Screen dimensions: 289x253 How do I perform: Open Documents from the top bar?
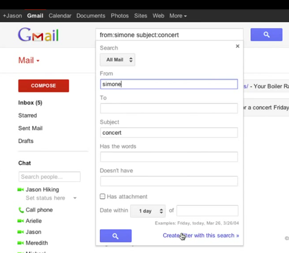click(x=91, y=16)
